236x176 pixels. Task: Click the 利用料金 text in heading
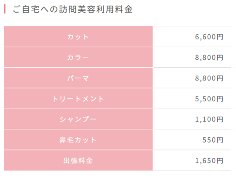(x=114, y=9)
